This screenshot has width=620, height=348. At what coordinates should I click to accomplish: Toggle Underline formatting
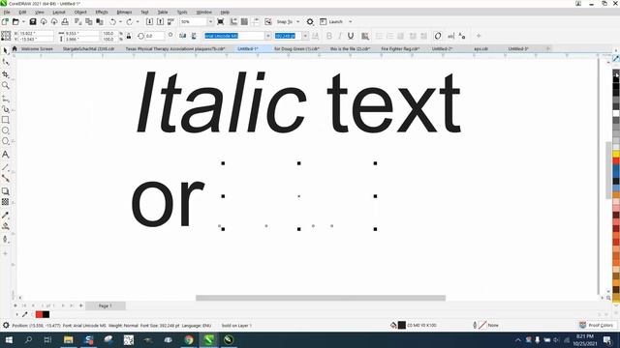(x=351, y=36)
